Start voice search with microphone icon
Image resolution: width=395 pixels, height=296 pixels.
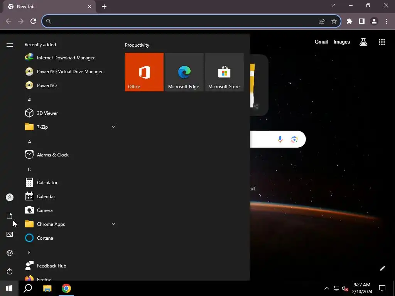280,139
